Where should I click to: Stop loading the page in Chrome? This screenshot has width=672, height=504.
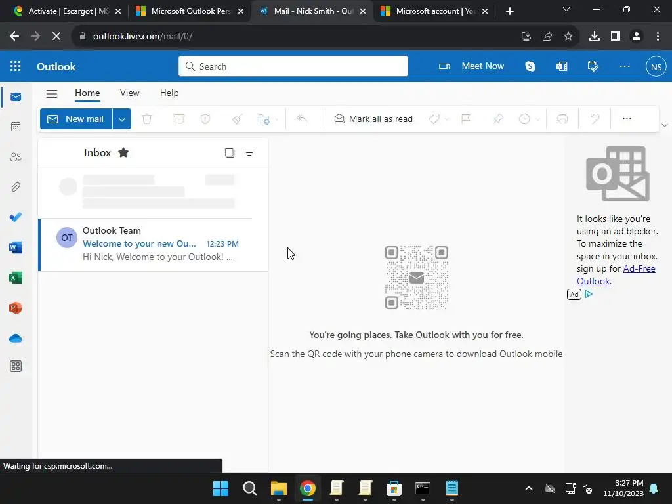click(x=56, y=37)
